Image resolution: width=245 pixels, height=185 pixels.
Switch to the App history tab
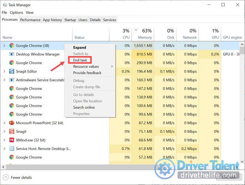click(x=52, y=20)
